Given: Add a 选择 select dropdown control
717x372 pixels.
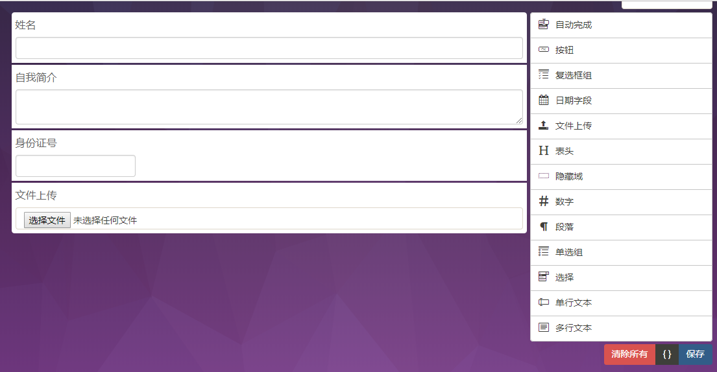Looking at the screenshot, I should click(x=621, y=278).
